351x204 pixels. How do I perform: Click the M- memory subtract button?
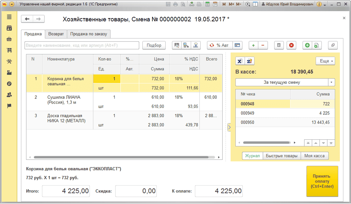coord(239,4)
